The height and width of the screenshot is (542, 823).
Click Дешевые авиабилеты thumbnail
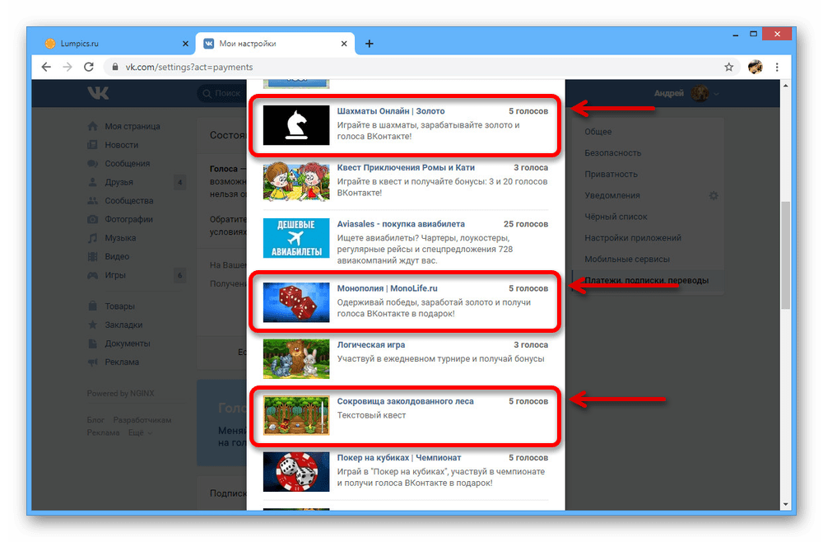[296, 238]
